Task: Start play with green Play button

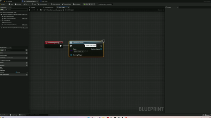Action: 84,4
